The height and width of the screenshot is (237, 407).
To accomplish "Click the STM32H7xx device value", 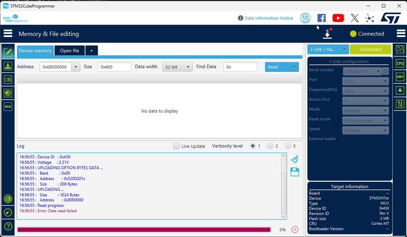I will [x=379, y=198].
